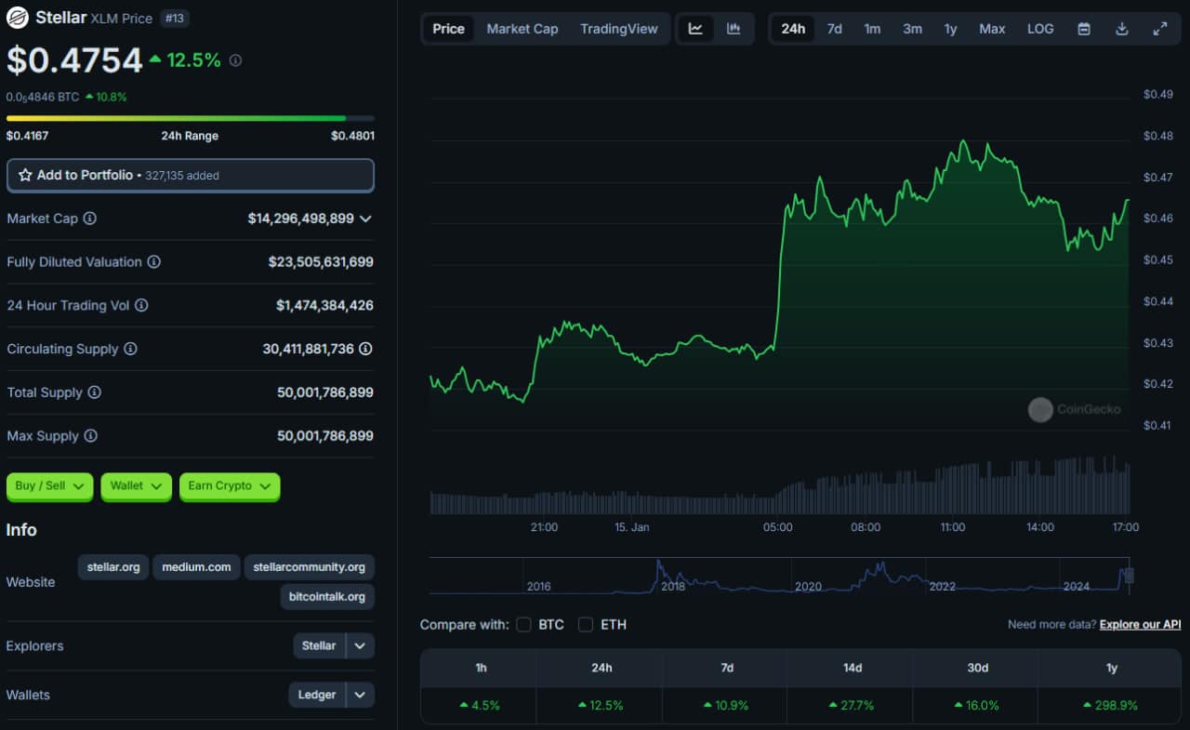Open the stellarcommunity.org link
The image size is (1190, 730).
click(310, 566)
